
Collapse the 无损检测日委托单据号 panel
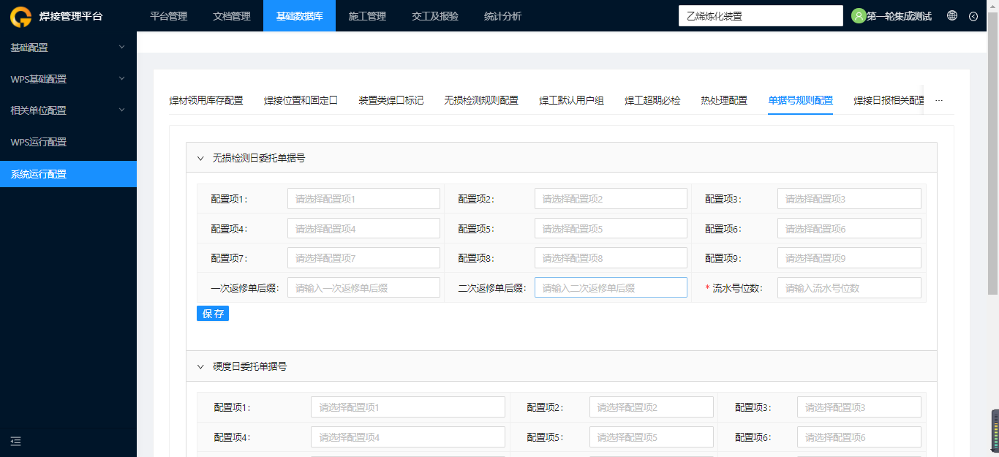200,157
